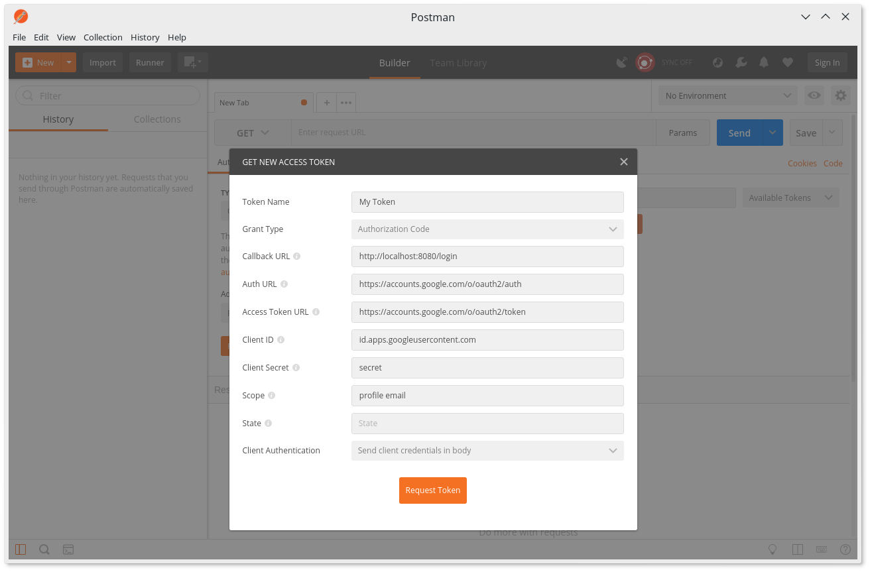Select the History sidebar tab
This screenshot has width=870, height=572.
pos(58,119)
